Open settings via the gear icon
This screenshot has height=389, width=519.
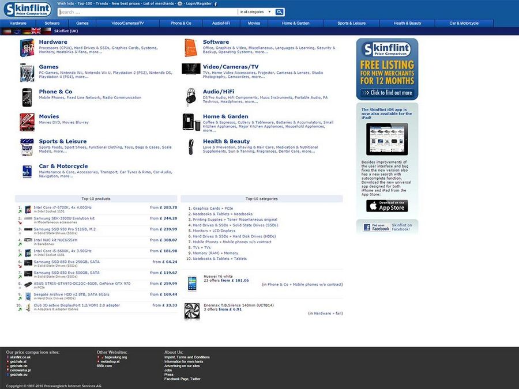click(x=180, y=3)
